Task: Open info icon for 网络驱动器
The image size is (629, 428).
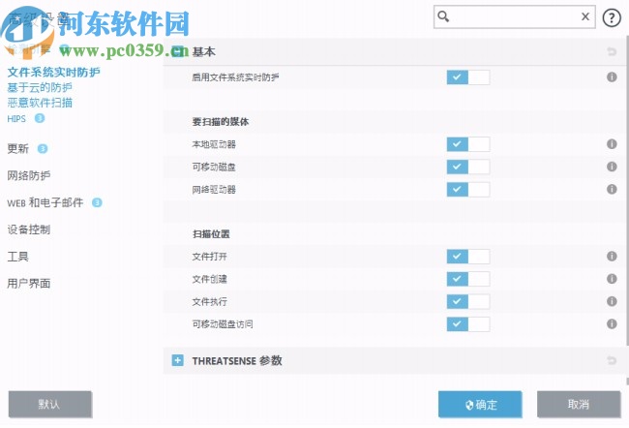Action: (x=612, y=189)
